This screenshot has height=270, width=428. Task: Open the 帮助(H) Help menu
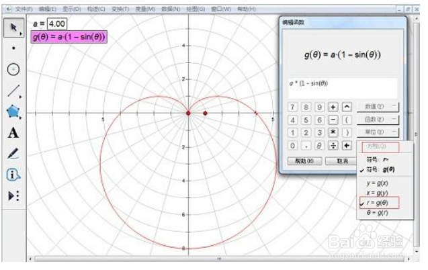[x=246, y=9]
